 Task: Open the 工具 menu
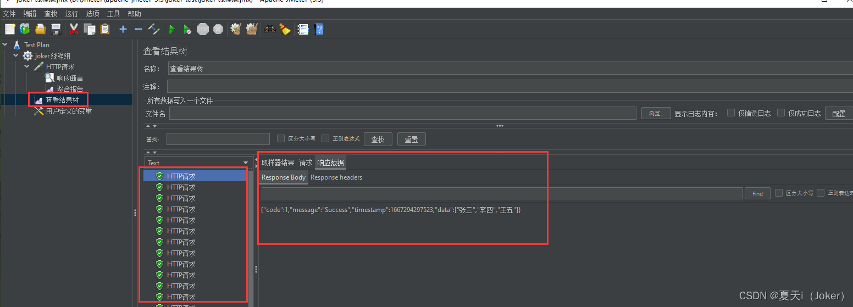click(x=113, y=14)
